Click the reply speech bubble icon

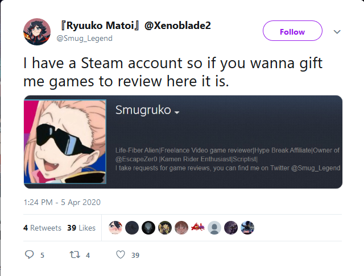click(x=29, y=254)
